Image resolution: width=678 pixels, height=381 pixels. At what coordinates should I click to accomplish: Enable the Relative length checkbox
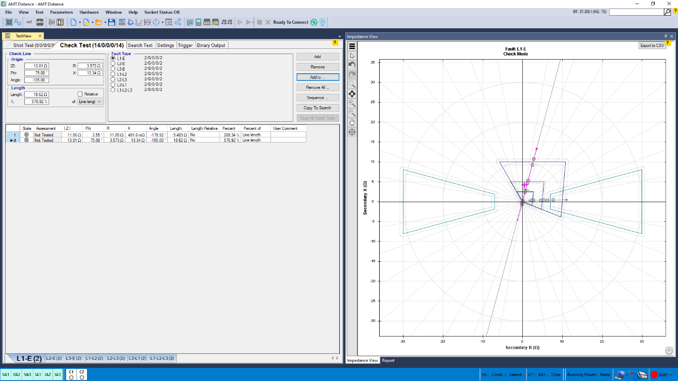click(x=80, y=94)
